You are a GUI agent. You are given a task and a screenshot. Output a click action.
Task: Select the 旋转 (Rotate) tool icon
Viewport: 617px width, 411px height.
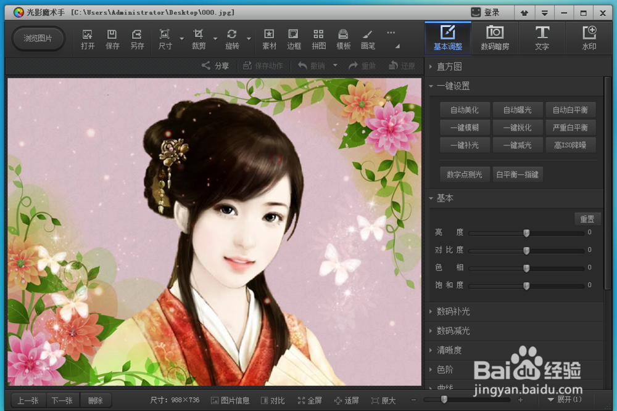tap(232, 39)
